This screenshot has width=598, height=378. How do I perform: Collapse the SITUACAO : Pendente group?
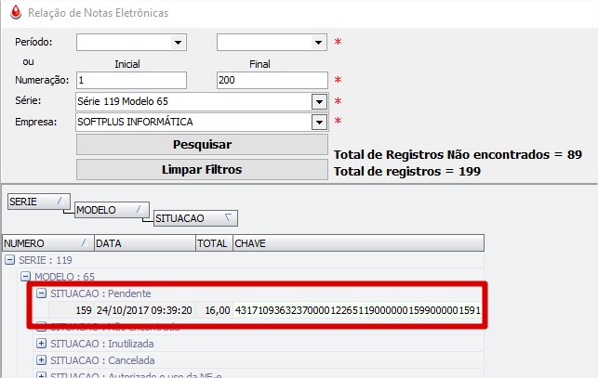(41, 293)
